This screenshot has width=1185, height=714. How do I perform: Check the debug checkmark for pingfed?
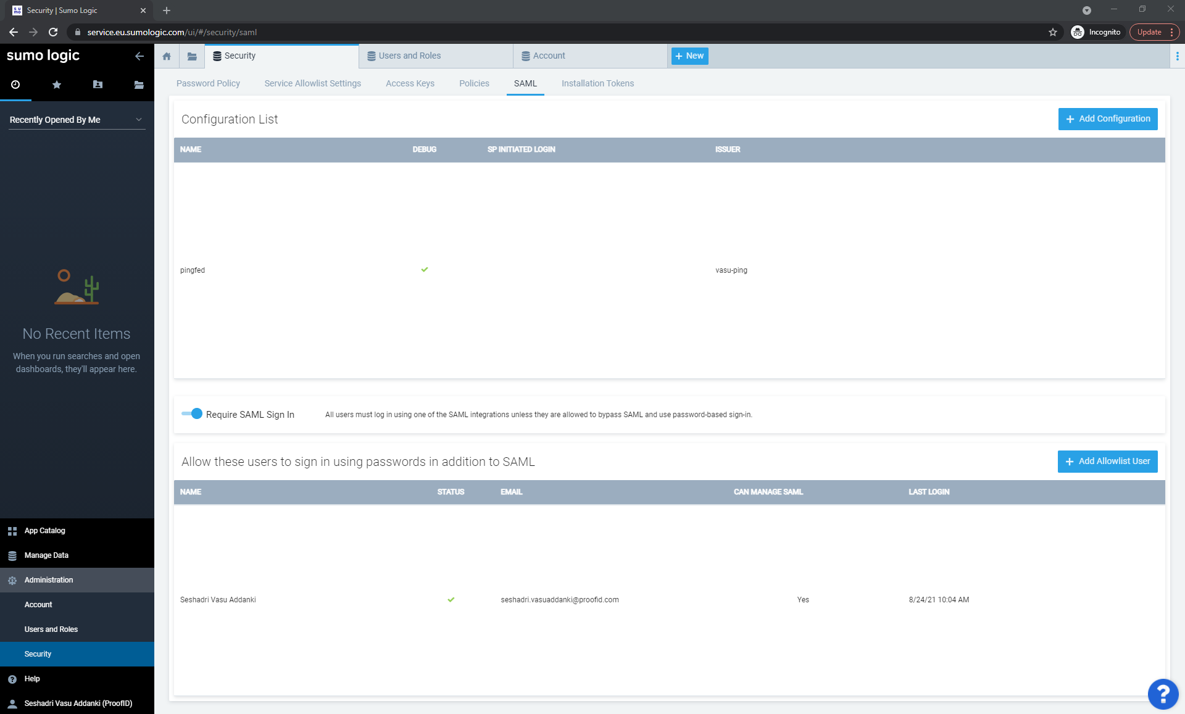pos(425,269)
